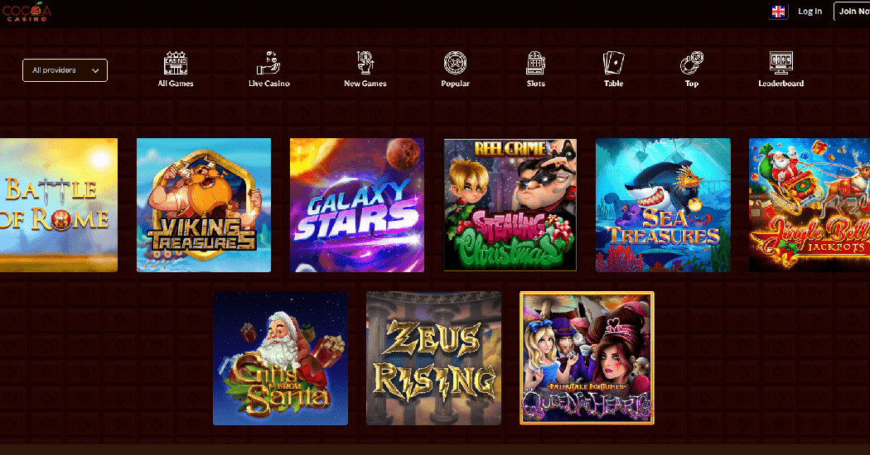Open the New Games category icon

tap(365, 63)
